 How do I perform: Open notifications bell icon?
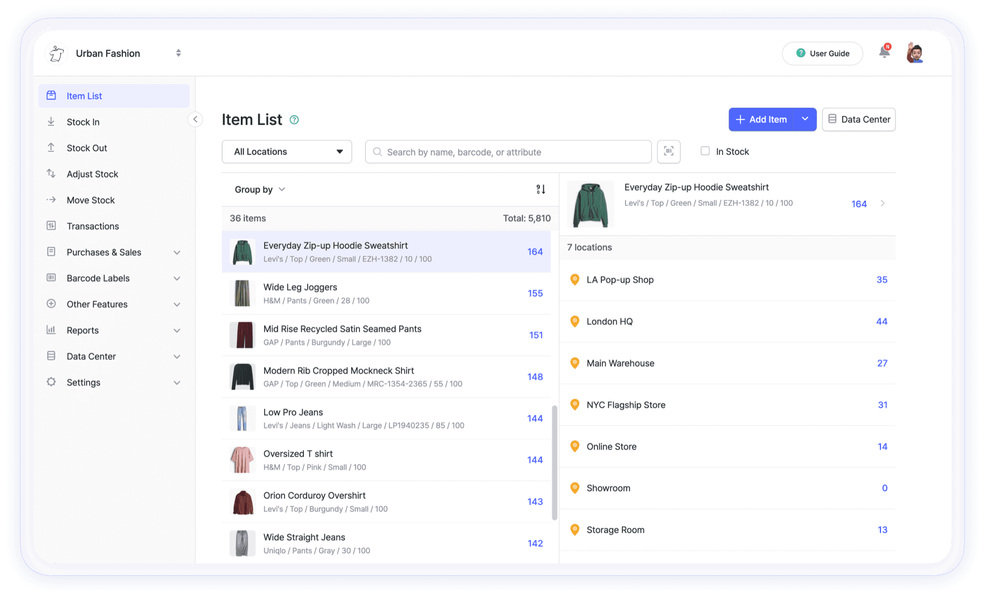pyautogui.click(x=884, y=52)
